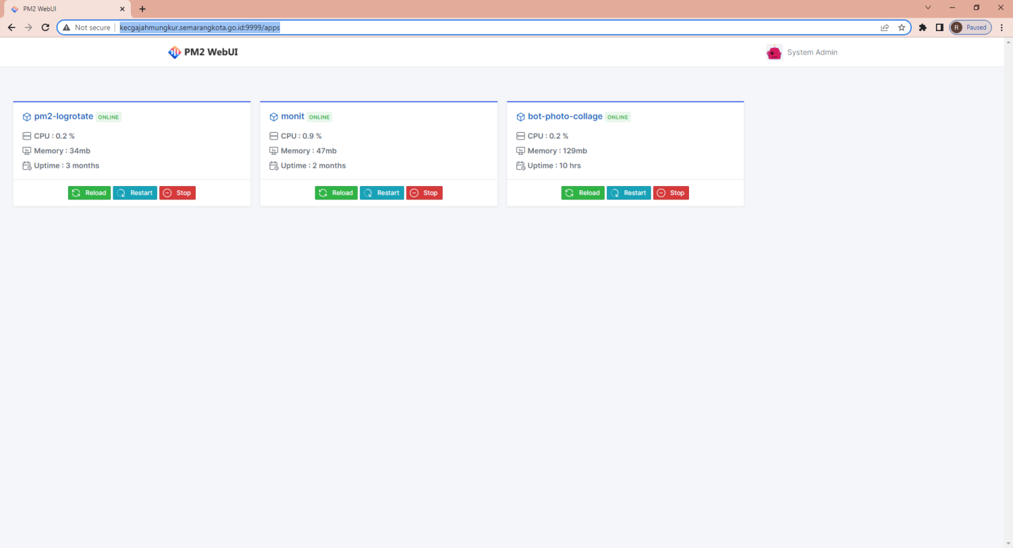Click the CPU icon in bot-photo-collage card
This screenshot has height=548, width=1013.
tap(521, 136)
